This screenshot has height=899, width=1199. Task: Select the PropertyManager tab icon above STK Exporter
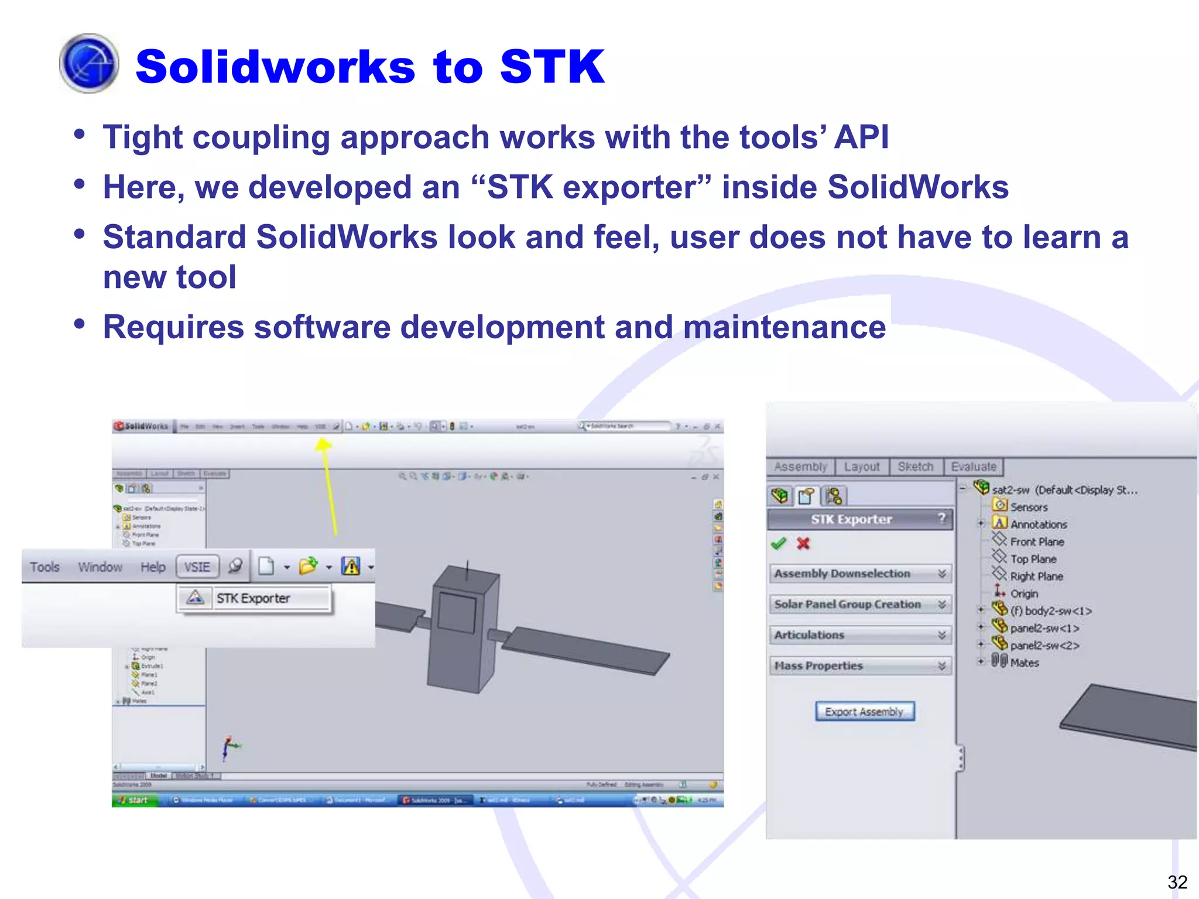pos(807,496)
